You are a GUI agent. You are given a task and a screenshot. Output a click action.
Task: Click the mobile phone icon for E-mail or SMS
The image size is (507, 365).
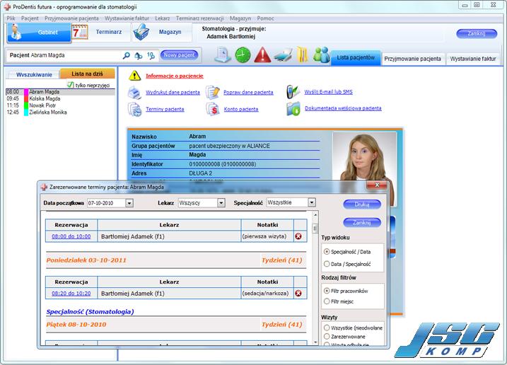pos(293,92)
